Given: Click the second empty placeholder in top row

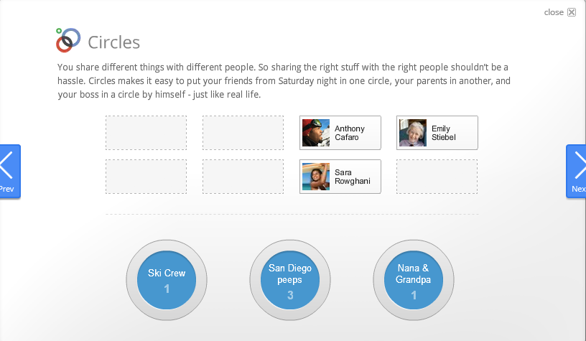Looking at the screenshot, I should coord(243,133).
